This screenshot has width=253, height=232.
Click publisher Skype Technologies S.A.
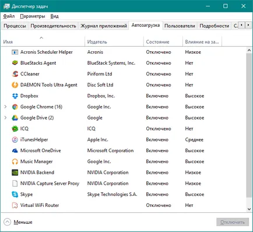coord(112,194)
